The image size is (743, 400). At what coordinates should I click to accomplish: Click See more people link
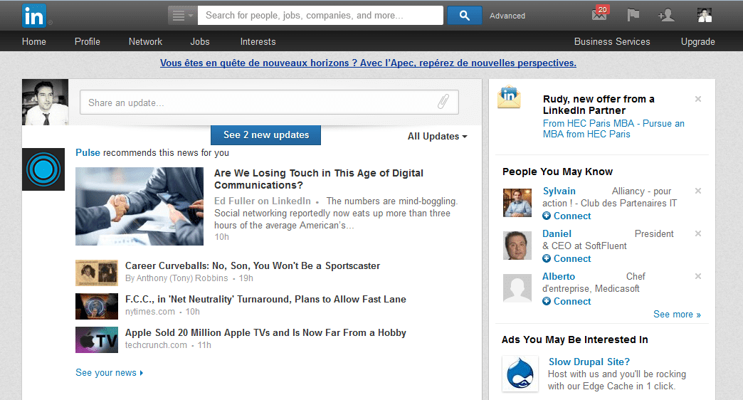[x=677, y=314]
